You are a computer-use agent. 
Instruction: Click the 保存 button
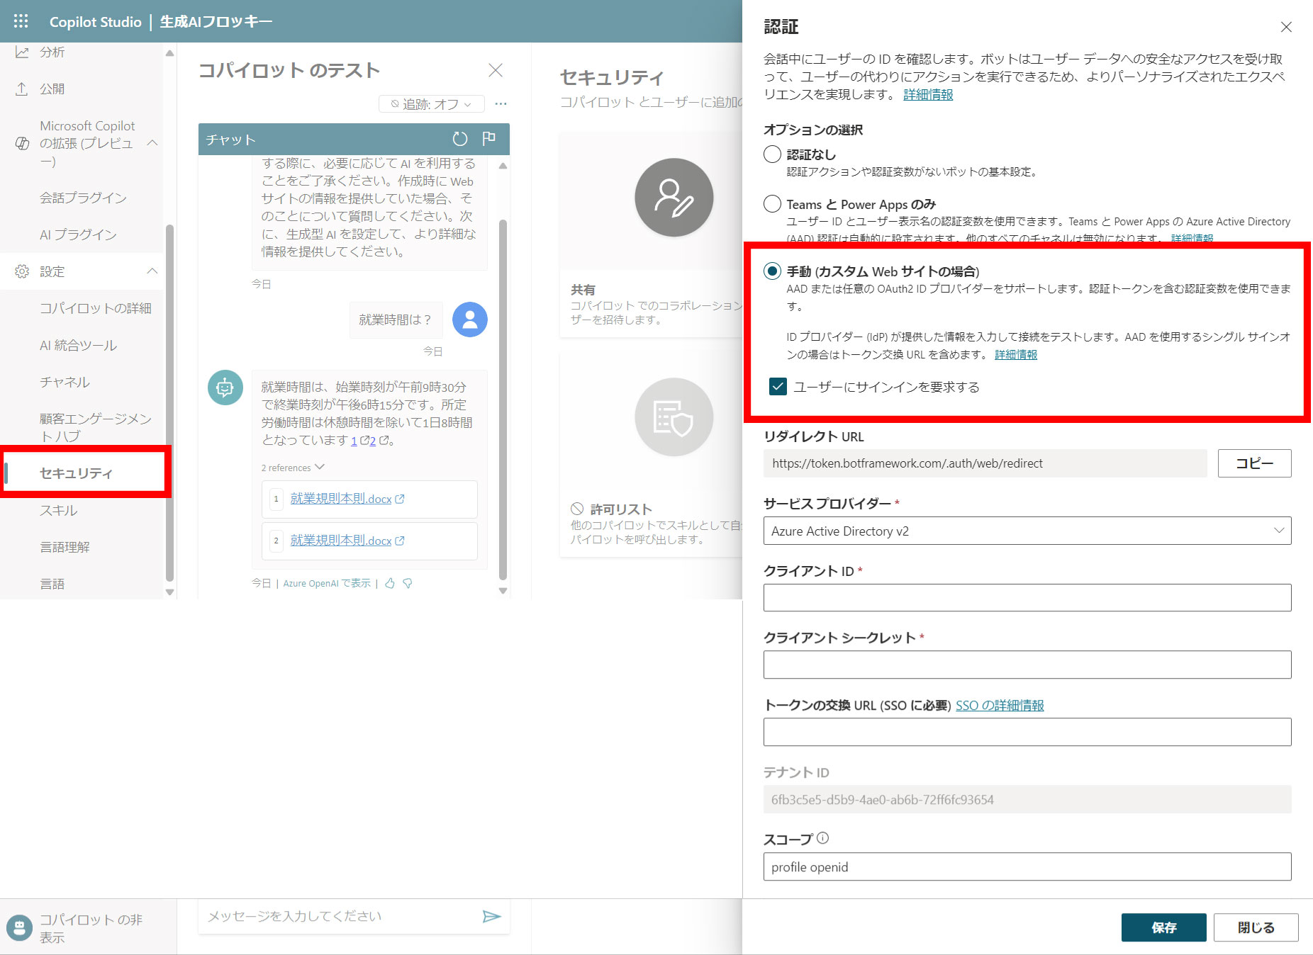click(1163, 927)
